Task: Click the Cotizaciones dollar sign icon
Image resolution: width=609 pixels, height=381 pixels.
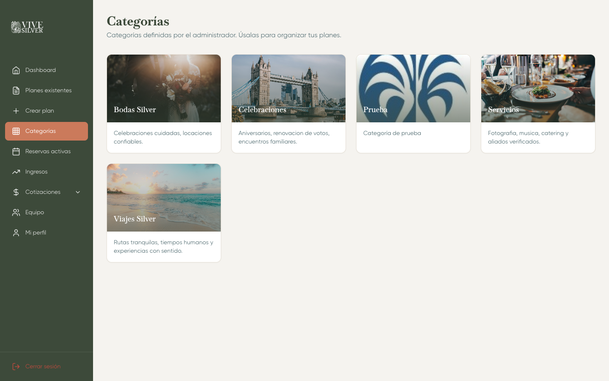Action: 16,192
